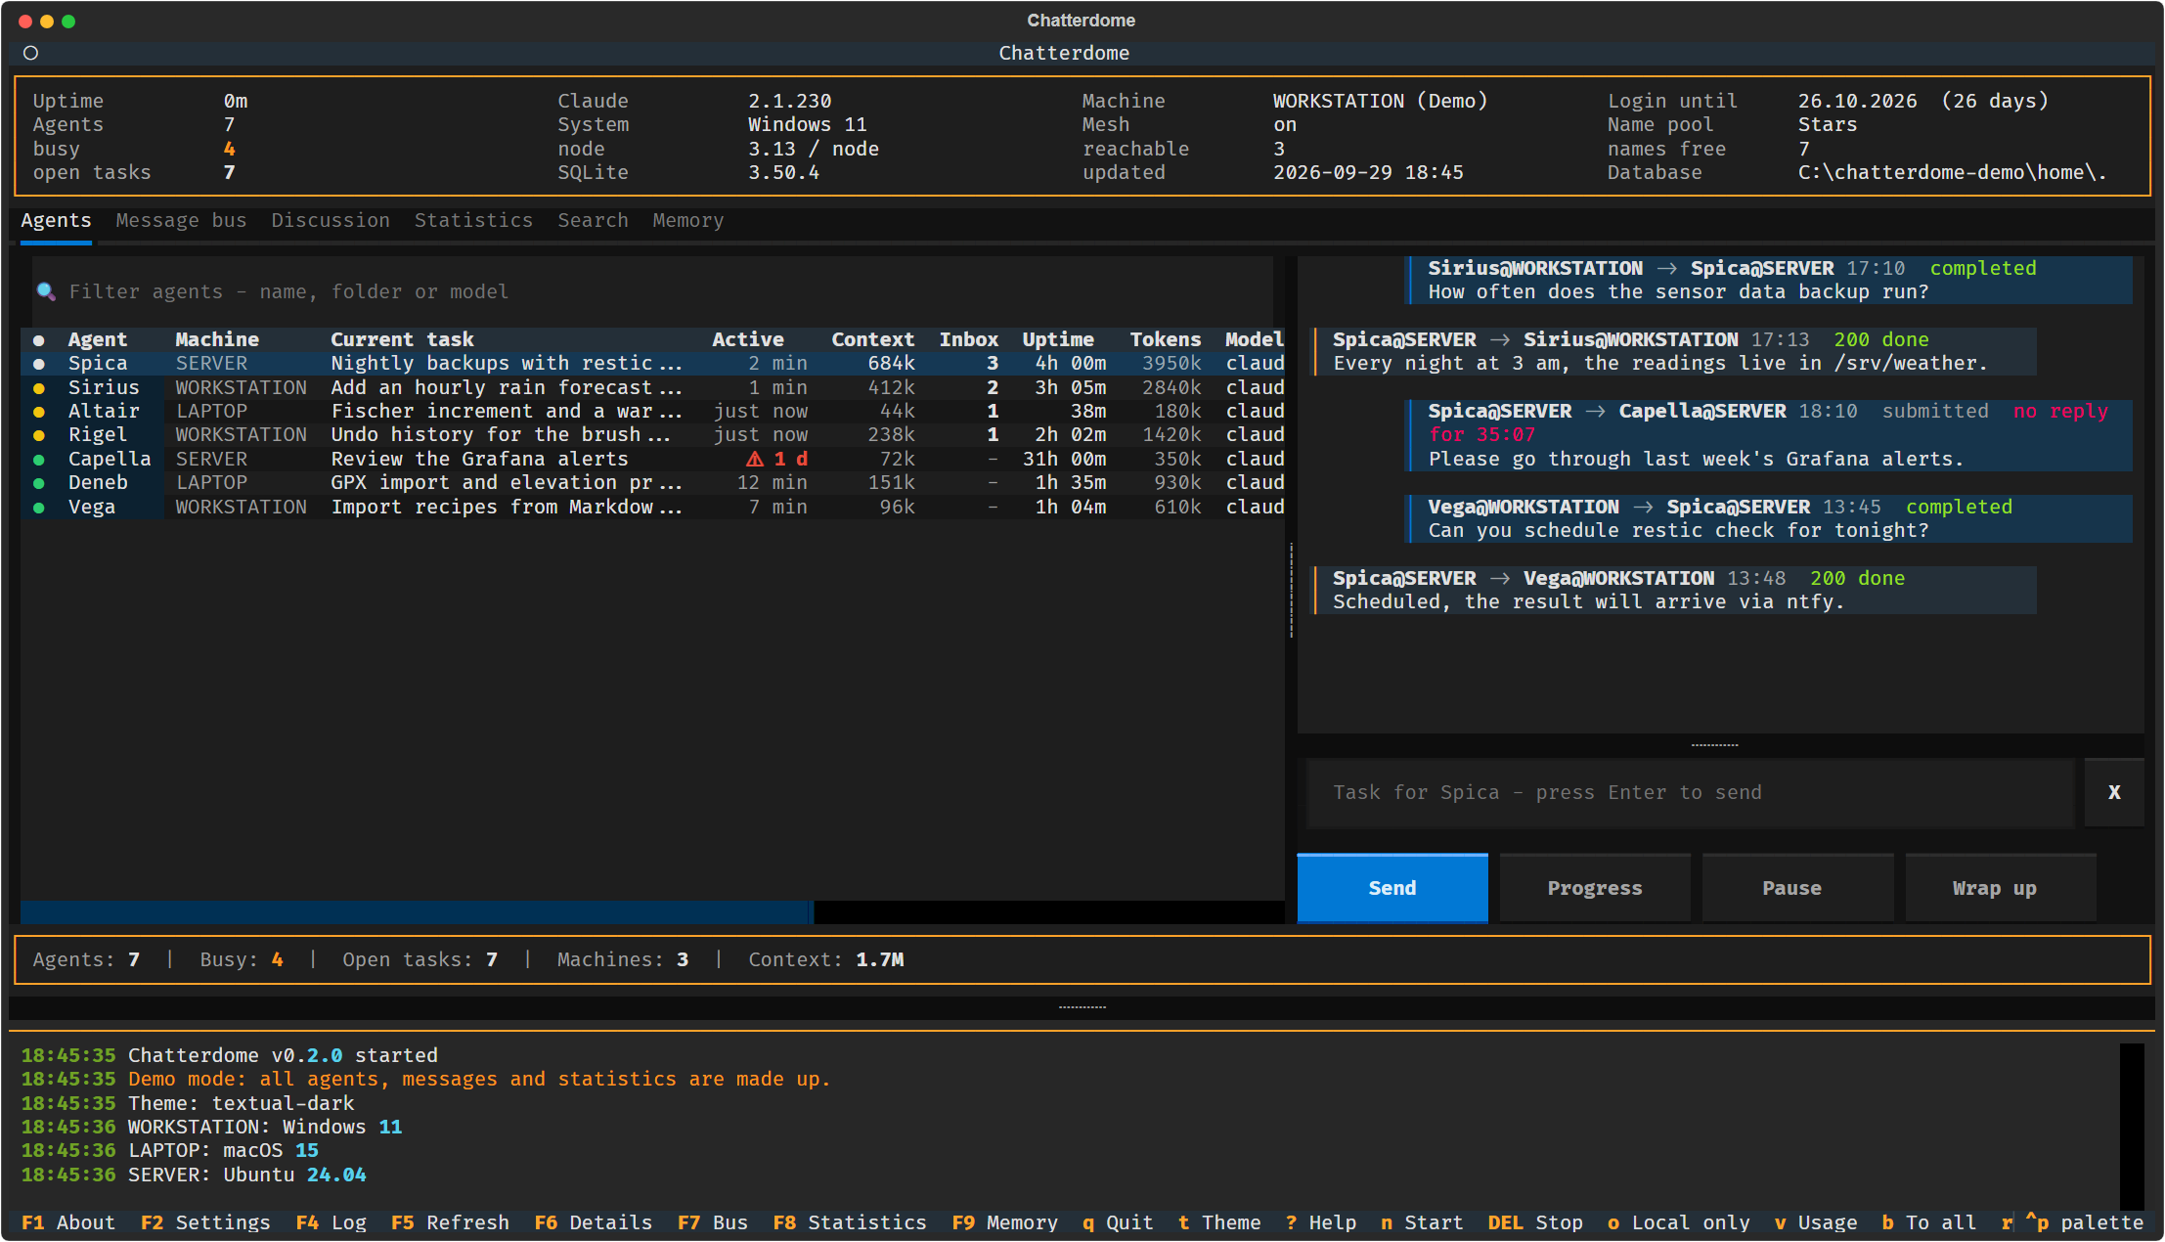
Task: Click ^p palette in footer
Action: point(2085,1222)
